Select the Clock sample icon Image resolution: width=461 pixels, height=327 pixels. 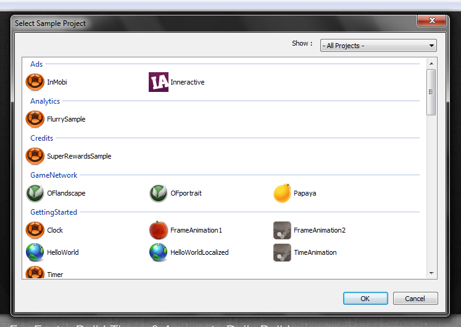pyautogui.click(x=35, y=230)
